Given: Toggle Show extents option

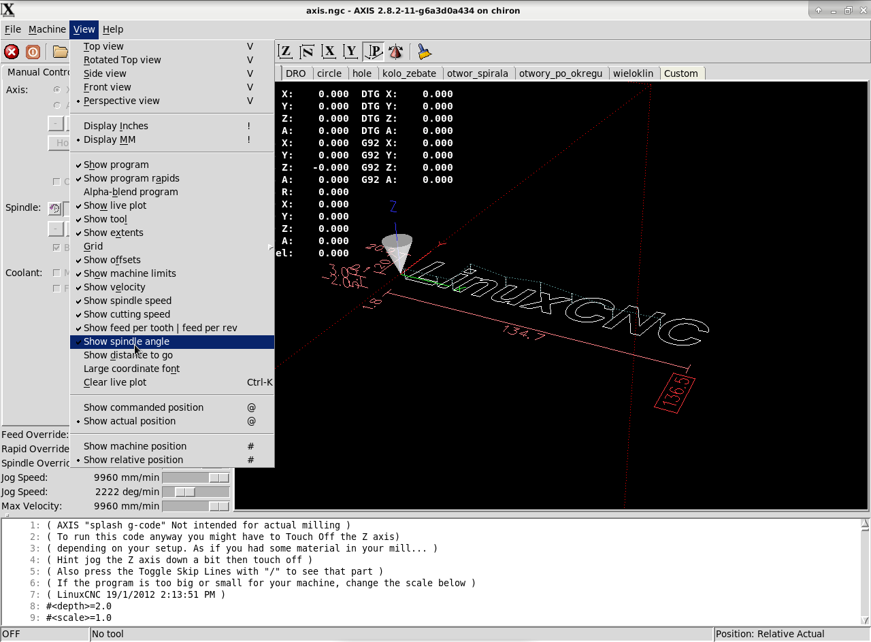Looking at the screenshot, I should [172, 233].
